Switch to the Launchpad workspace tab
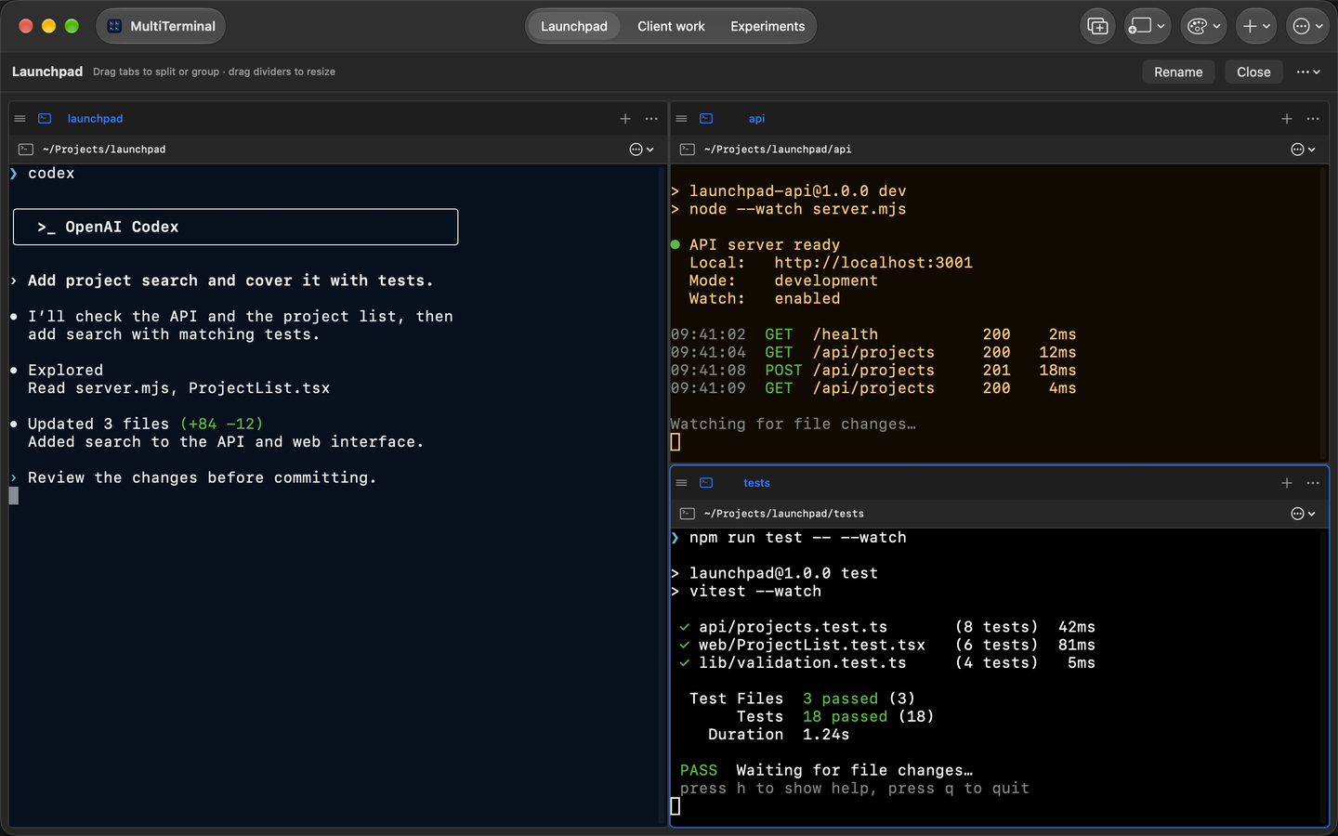Screen dimensions: 1338x836 [x=574, y=26]
